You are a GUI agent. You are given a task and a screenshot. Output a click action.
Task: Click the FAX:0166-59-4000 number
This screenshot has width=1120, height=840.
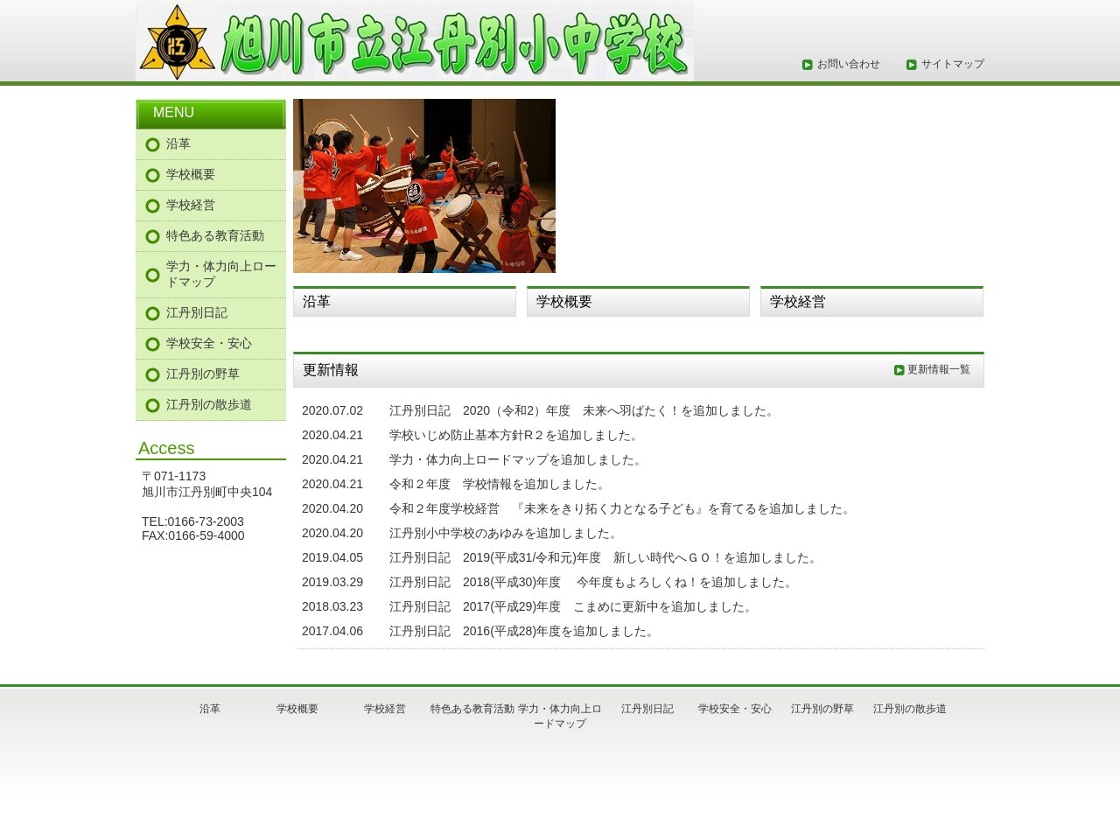coord(192,535)
